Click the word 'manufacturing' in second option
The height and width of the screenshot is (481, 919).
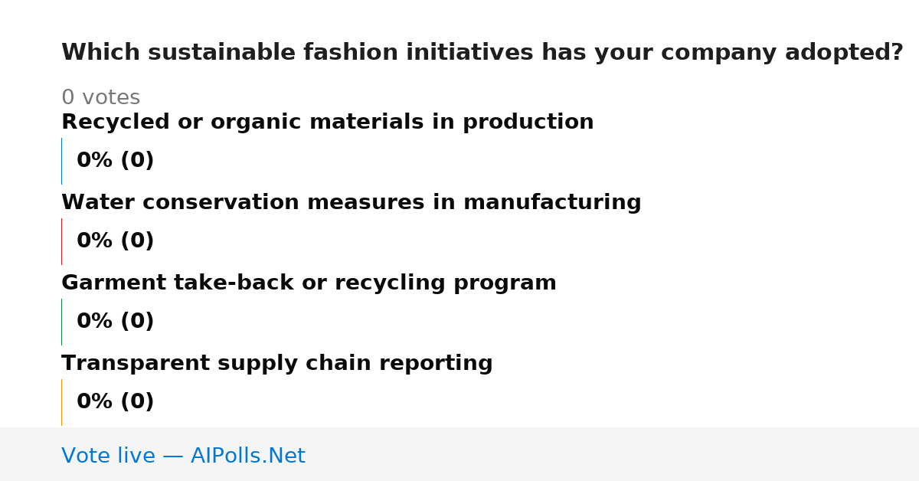pyautogui.click(x=552, y=203)
